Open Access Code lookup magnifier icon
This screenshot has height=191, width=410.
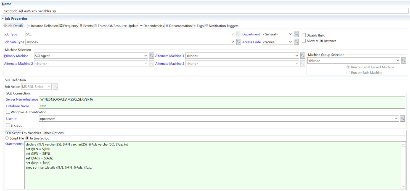click(296, 42)
